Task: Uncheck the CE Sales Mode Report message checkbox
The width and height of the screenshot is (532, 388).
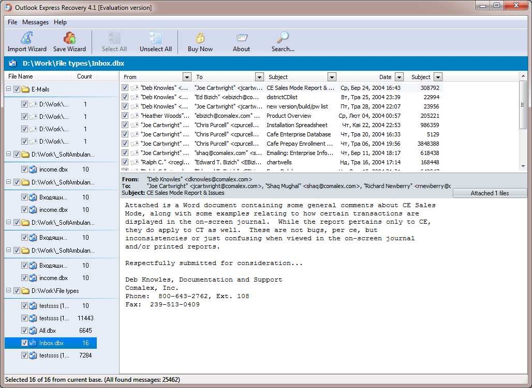Action: 125,88
